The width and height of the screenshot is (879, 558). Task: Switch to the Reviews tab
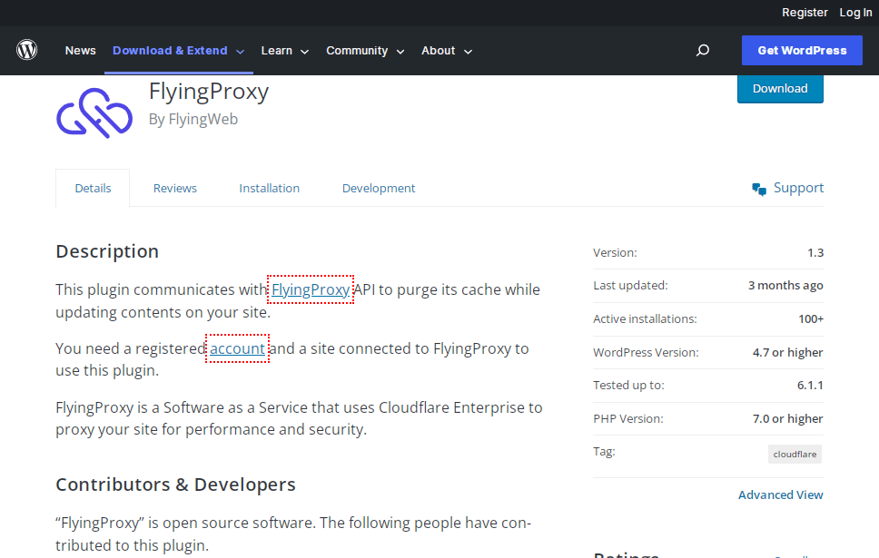tap(175, 188)
